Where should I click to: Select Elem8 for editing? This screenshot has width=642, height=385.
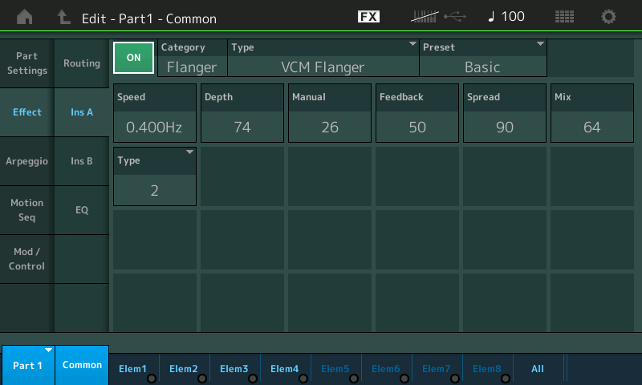click(x=488, y=369)
